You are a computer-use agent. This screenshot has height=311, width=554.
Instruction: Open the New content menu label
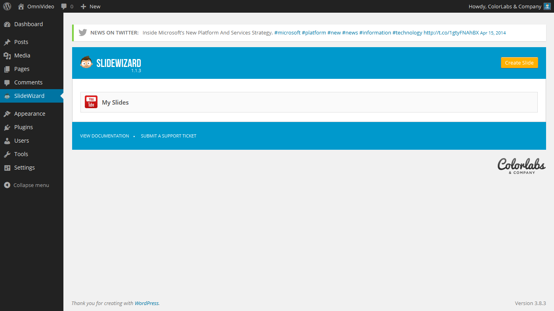pyautogui.click(x=95, y=6)
